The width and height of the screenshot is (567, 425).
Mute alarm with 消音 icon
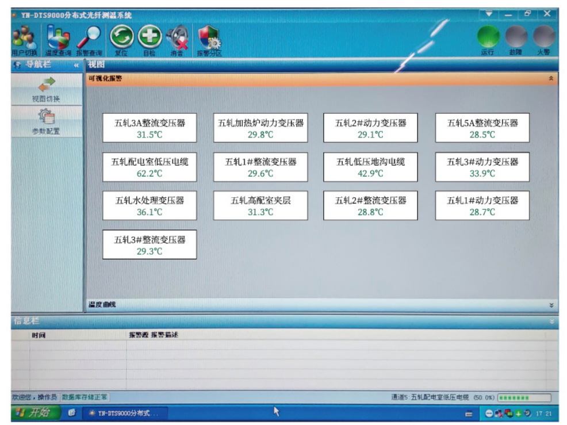tap(177, 40)
